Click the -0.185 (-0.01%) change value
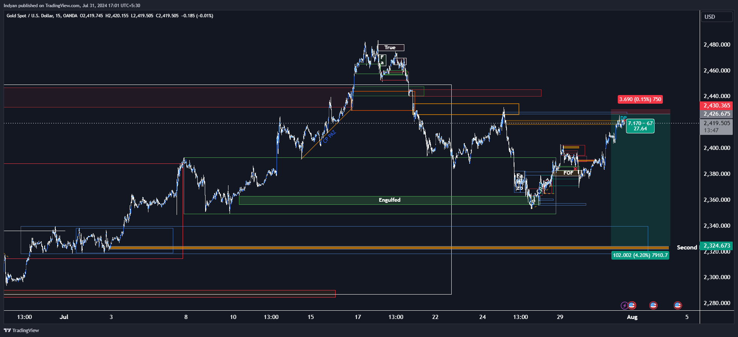The height and width of the screenshot is (337, 738). (197, 16)
